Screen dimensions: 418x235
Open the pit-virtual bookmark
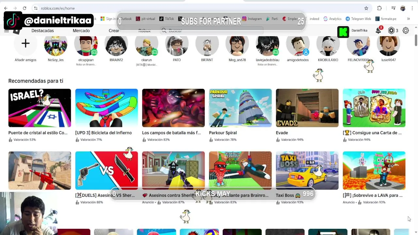click(145, 19)
